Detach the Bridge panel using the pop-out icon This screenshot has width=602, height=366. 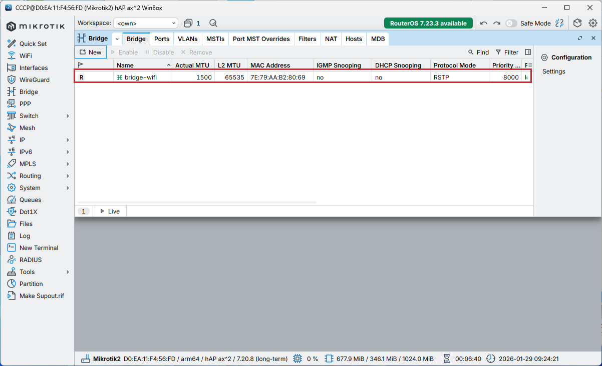(x=580, y=38)
